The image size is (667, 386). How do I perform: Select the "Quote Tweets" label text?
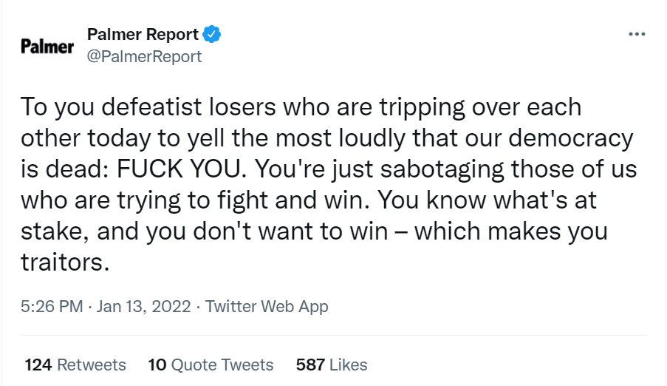pyautogui.click(x=222, y=365)
